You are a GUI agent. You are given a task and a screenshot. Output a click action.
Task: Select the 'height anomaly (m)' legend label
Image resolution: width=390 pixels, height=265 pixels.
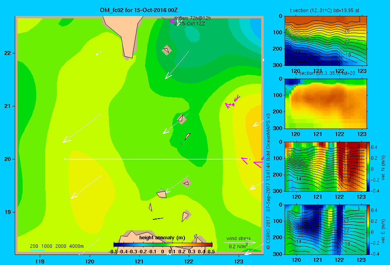(162, 238)
